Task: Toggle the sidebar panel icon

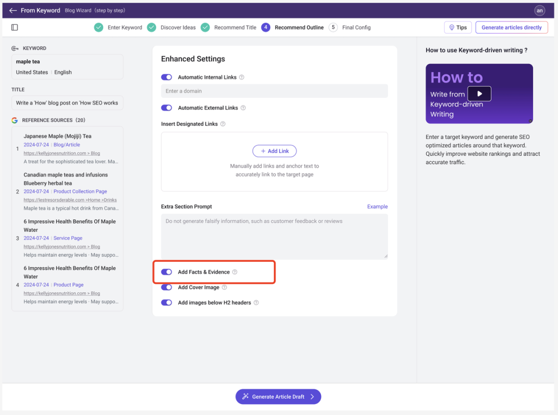Action: (x=14, y=27)
